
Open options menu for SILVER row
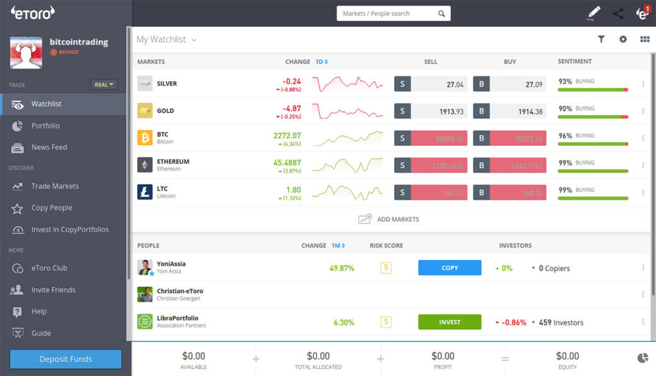(643, 84)
